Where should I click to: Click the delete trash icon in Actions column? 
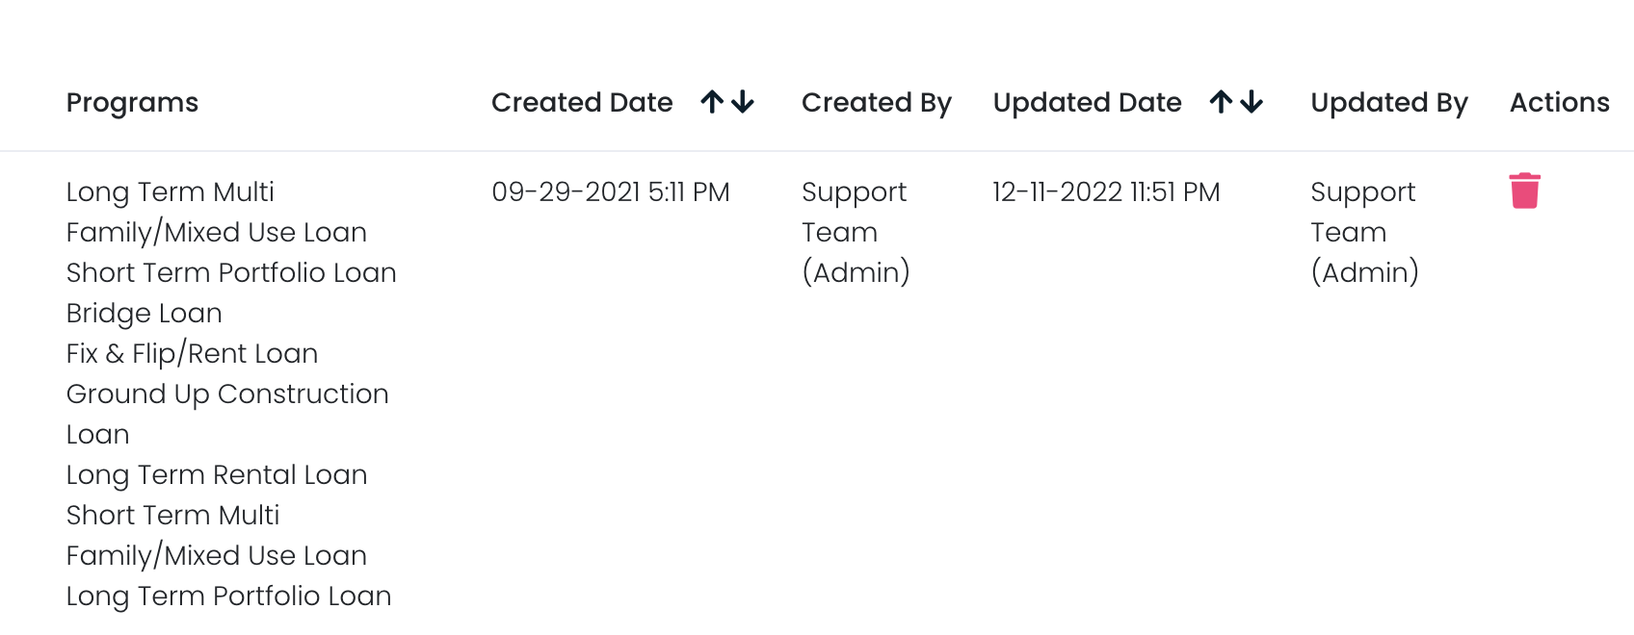pyautogui.click(x=1523, y=190)
